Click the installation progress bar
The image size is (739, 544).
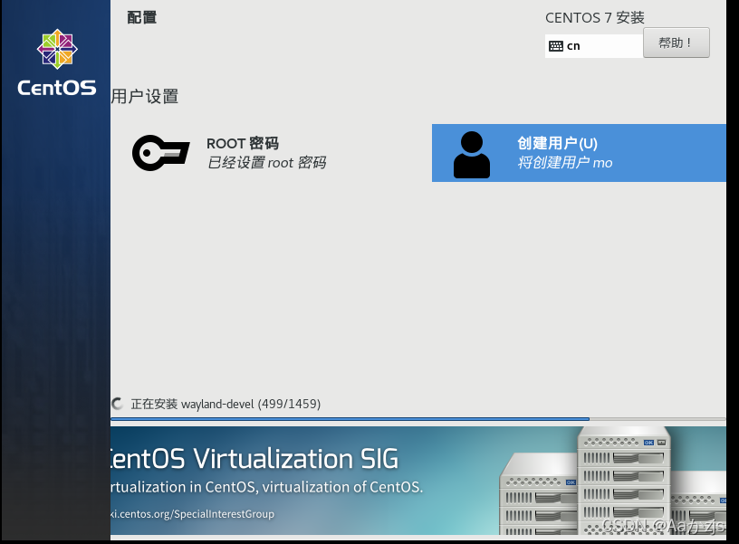pos(418,419)
